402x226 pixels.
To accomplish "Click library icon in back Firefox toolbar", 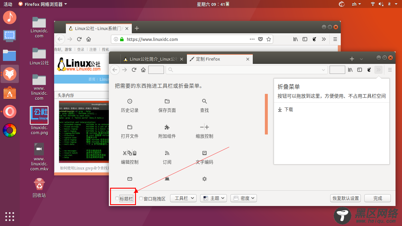I will pyautogui.click(x=295, y=39).
